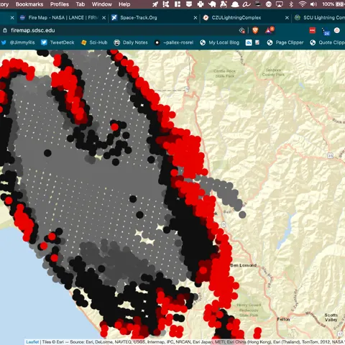The width and height of the screenshot is (345, 345).
Task: Open the Bluetooth status menu
Action: tap(291, 4)
